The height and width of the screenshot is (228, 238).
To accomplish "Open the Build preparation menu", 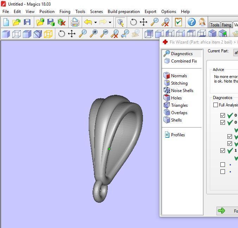I will pyautogui.click(x=124, y=12).
